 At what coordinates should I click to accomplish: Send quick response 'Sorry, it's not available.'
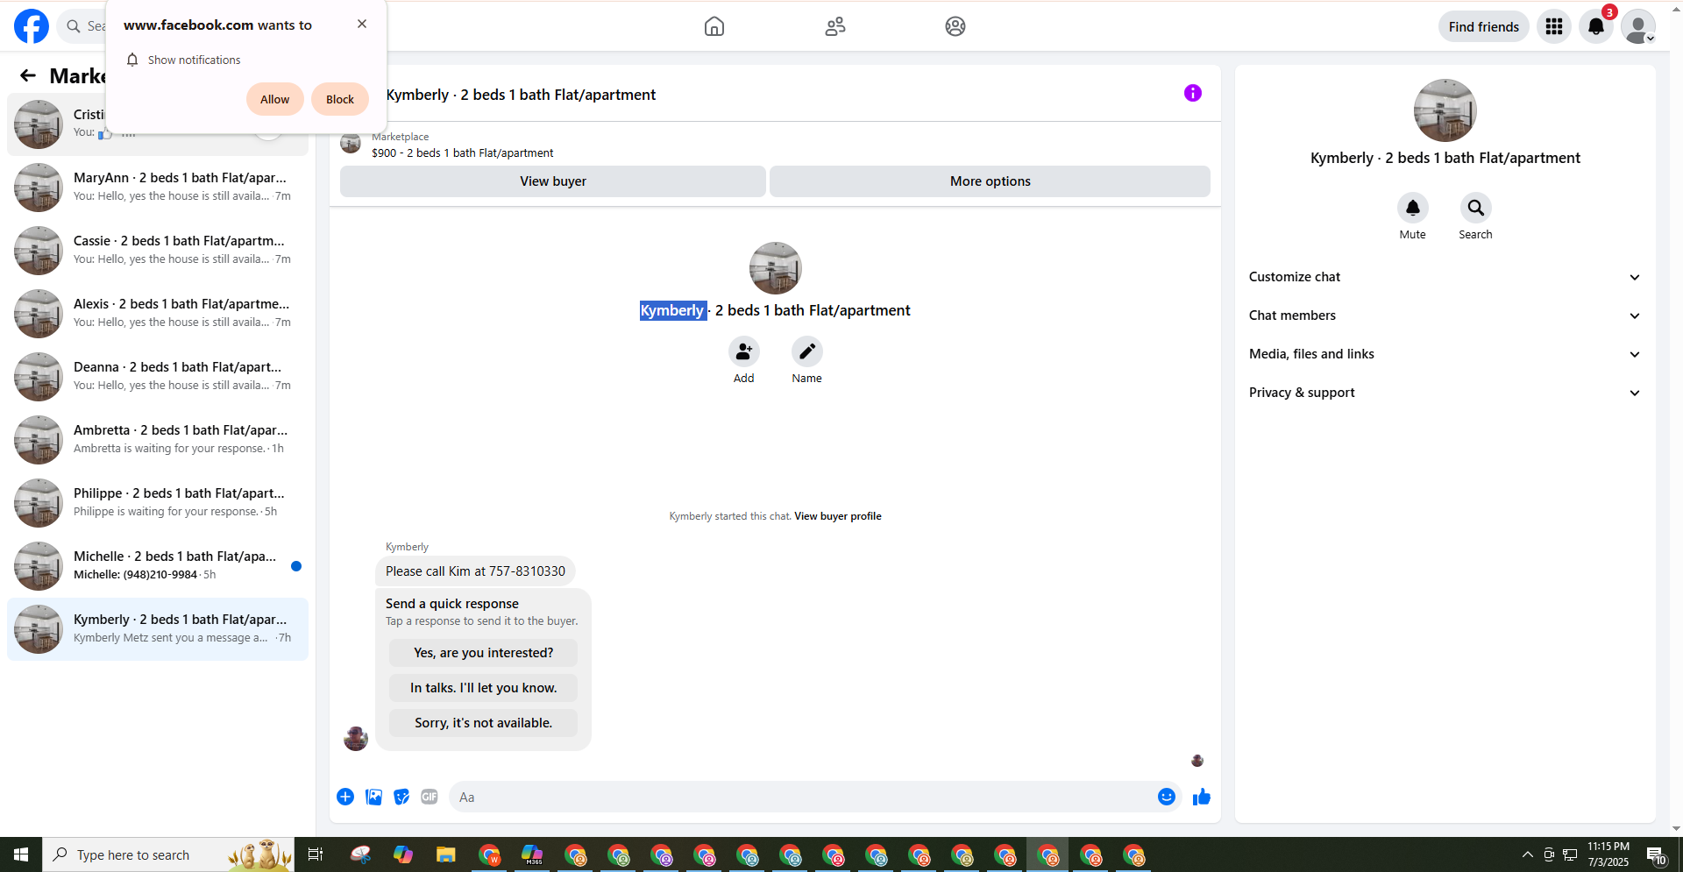click(x=484, y=723)
